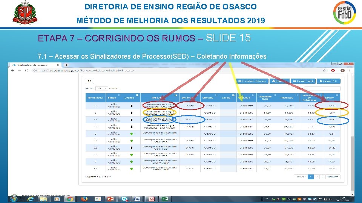Sort by the Evolução column sort icon
This screenshot has width=362, height=203.
[137, 95]
